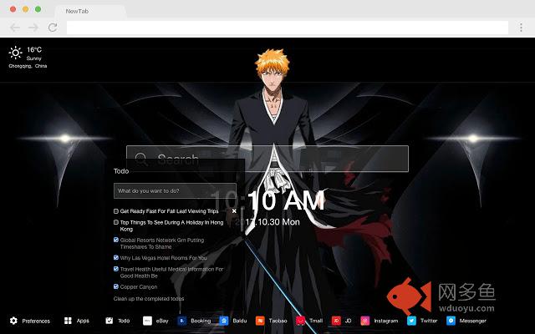Image resolution: width=535 pixels, height=334 pixels.
Task: Go back with the browser back arrow
Action: coord(15,28)
